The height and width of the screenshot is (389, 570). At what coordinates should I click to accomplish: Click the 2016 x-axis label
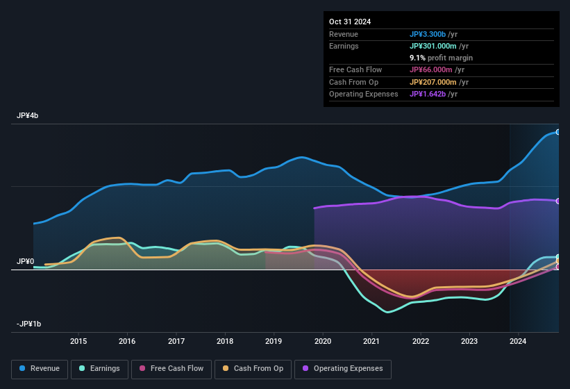coord(127,341)
